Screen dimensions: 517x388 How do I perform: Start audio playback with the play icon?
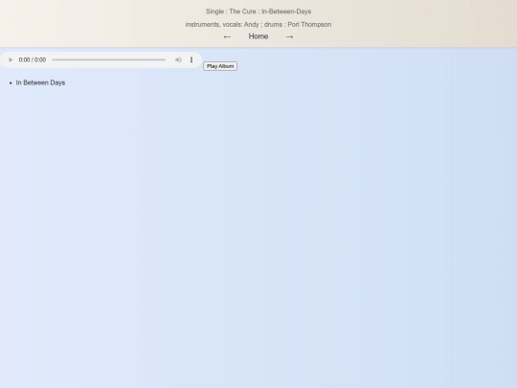(11, 59)
